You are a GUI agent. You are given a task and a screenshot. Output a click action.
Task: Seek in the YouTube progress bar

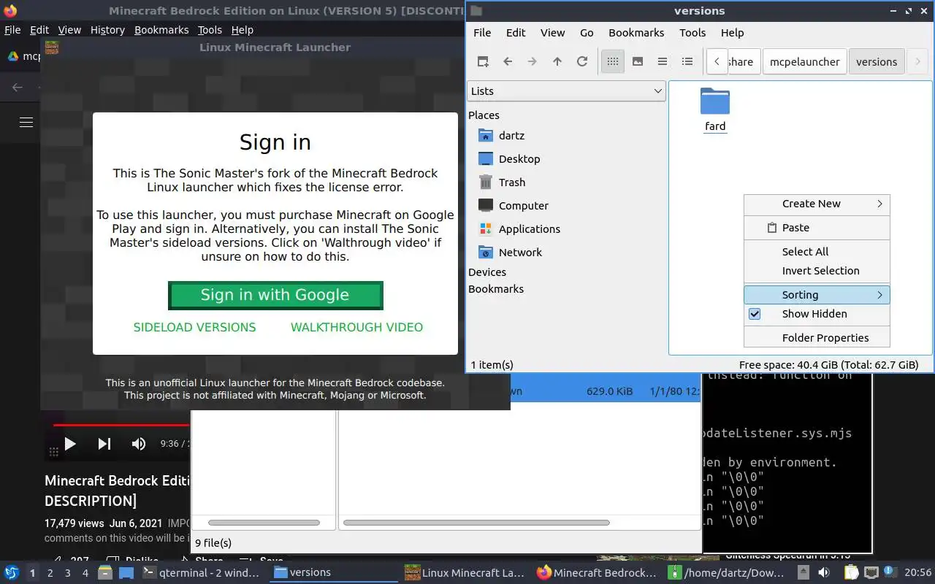point(121,425)
